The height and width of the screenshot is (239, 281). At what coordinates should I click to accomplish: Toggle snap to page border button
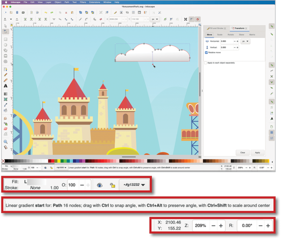[x=272, y=127]
